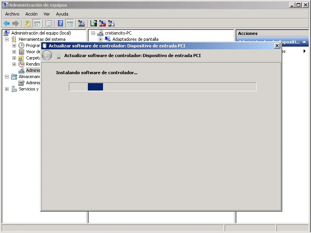The width and height of the screenshot is (311, 233).
Task: Open the Ver menu
Action: click(47, 14)
